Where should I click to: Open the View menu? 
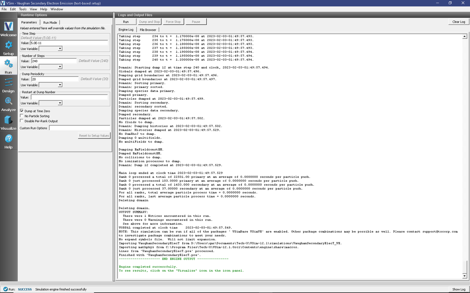pos(33,9)
